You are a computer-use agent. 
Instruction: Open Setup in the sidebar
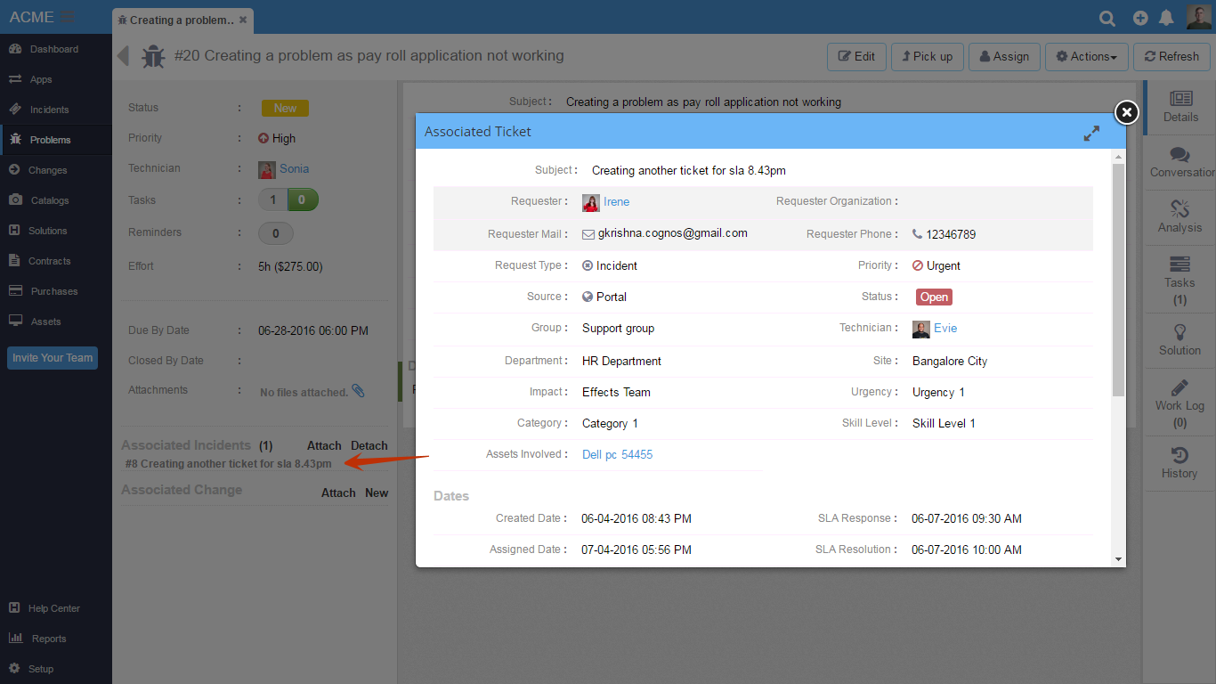click(55, 669)
